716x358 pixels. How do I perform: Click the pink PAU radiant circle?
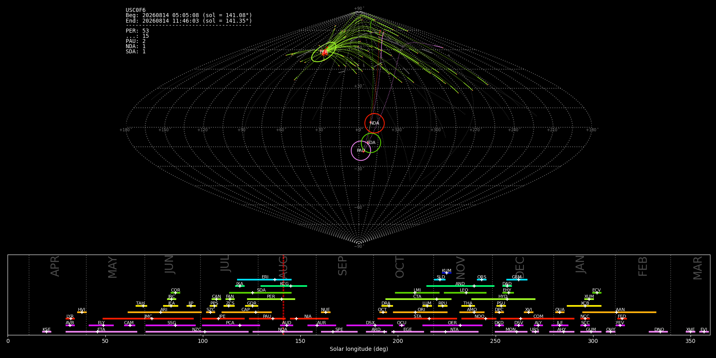[361, 150]
